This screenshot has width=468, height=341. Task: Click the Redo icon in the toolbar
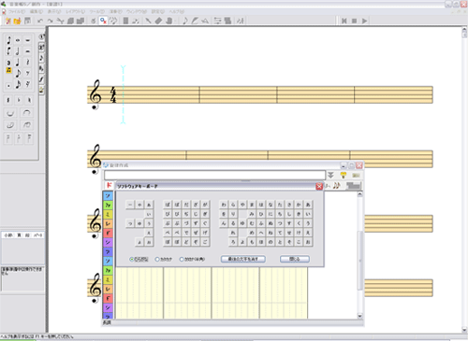pyautogui.click(x=50, y=21)
